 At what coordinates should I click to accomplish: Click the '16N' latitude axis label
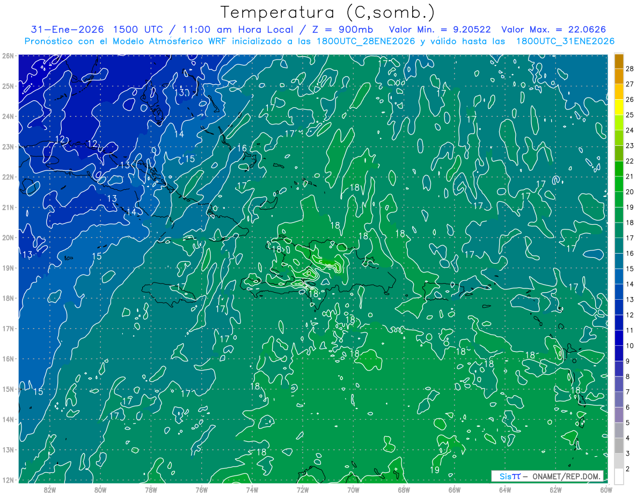click(x=8, y=359)
